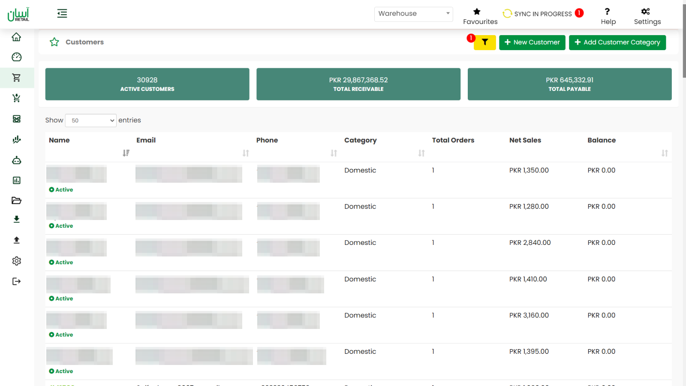Click the New Customer button

[532, 42]
